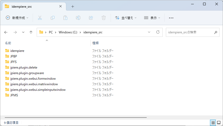Open the 並べ替え sort menu
This screenshot has height=126, width=223.
(x=126, y=18)
